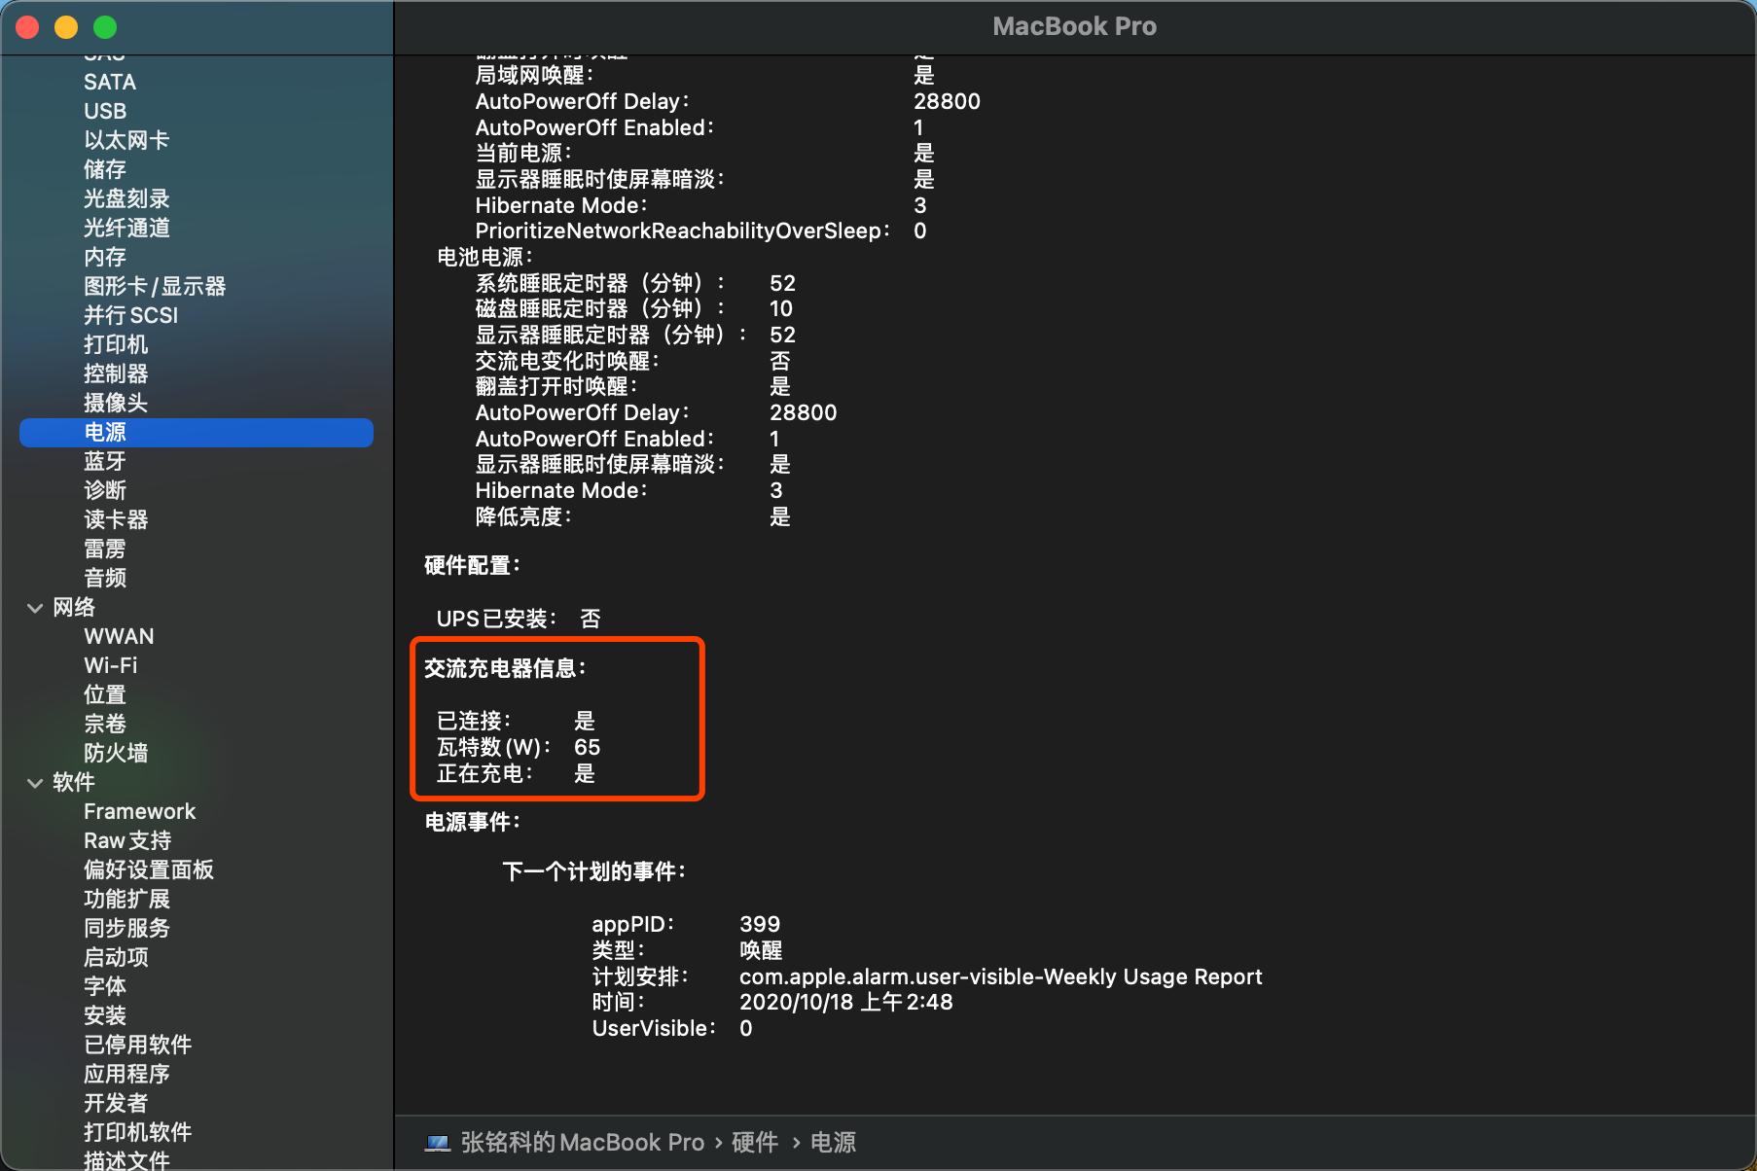Open the 蓝牙 (Bluetooth) section
The height and width of the screenshot is (1171, 1757).
pyautogui.click(x=105, y=461)
